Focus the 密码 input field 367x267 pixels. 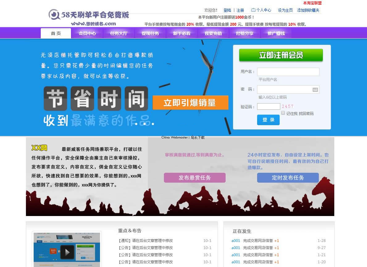288,90
